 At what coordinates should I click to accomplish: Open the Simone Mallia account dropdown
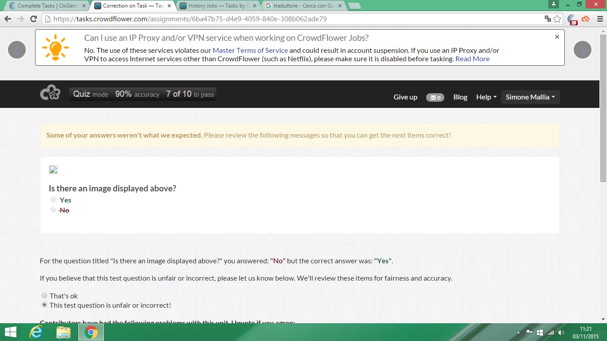coord(530,97)
